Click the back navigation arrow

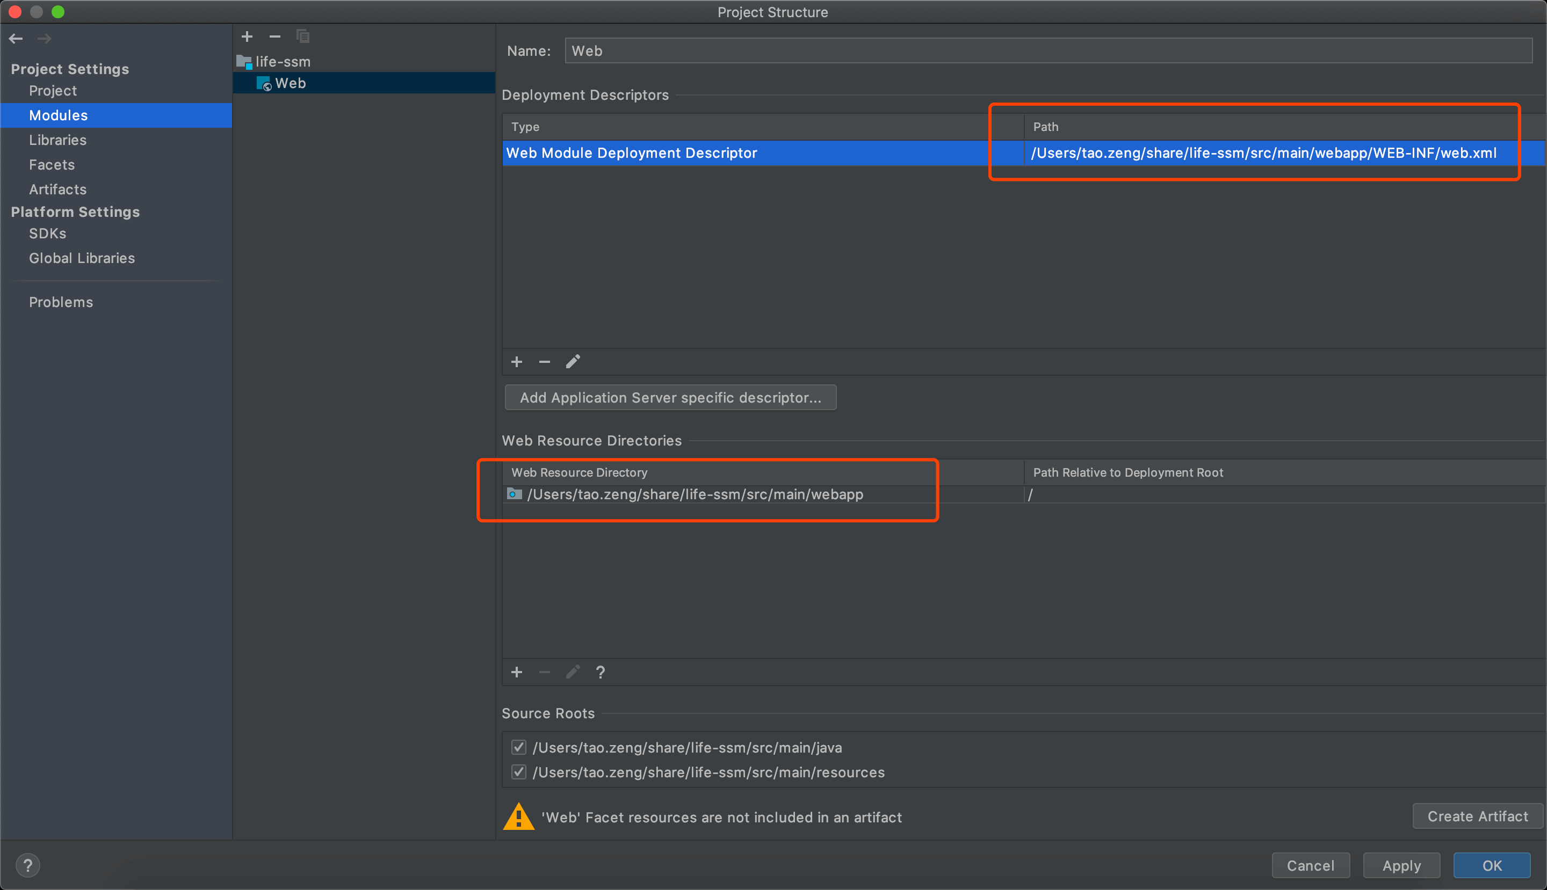click(x=16, y=39)
